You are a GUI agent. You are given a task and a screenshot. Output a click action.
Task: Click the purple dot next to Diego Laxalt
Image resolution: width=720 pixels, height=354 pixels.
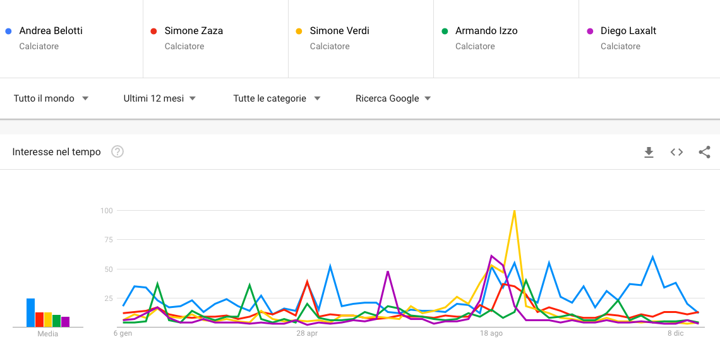pos(590,31)
